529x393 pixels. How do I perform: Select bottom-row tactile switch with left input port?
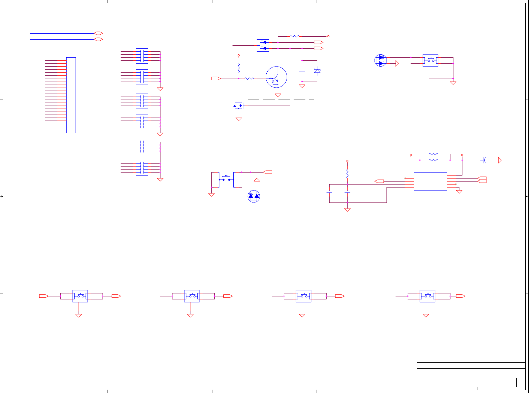pyautogui.click(x=80, y=296)
